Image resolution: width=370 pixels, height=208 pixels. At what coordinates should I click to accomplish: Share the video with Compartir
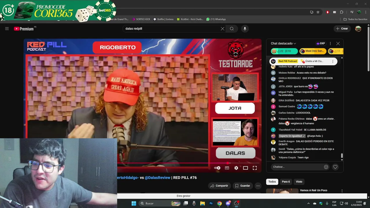219,186
